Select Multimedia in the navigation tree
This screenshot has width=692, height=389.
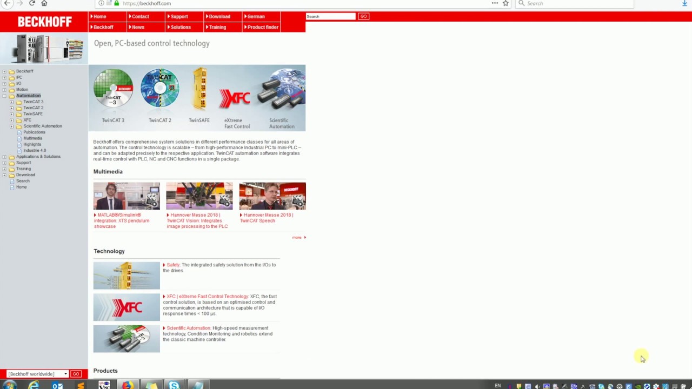click(x=32, y=138)
